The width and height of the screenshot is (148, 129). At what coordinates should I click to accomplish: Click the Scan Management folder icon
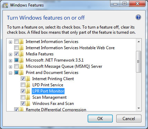28,97
